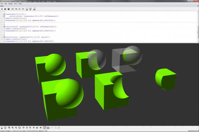Click the line 'translate([3,0,0]){'
This screenshot has width=199, height=132.
[15, 14]
